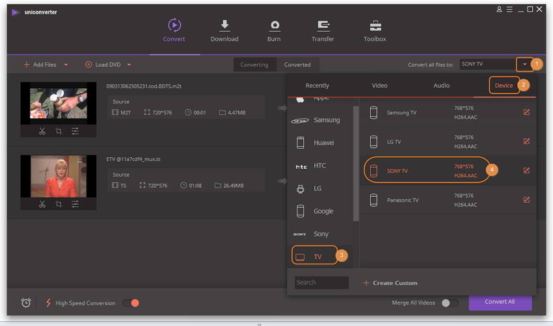553x326 pixels.
Task: Show the Converted list tab
Action: click(298, 65)
